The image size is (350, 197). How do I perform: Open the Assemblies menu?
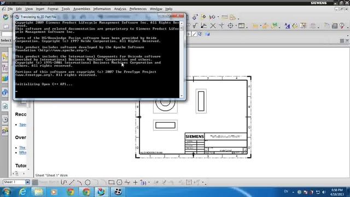pos(81,9)
